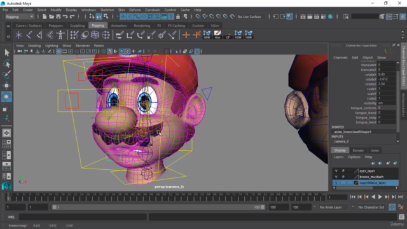
Task: Create a lattice deformer from shelf
Action: [x=95, y=35]
